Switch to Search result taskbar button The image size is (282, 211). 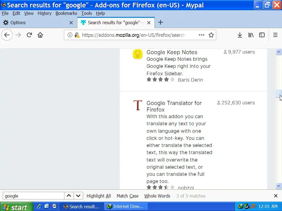coord(82,207)
